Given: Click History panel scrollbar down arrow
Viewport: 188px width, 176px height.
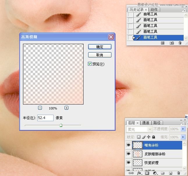Looking at the screenshot, I should click(186, 38).
